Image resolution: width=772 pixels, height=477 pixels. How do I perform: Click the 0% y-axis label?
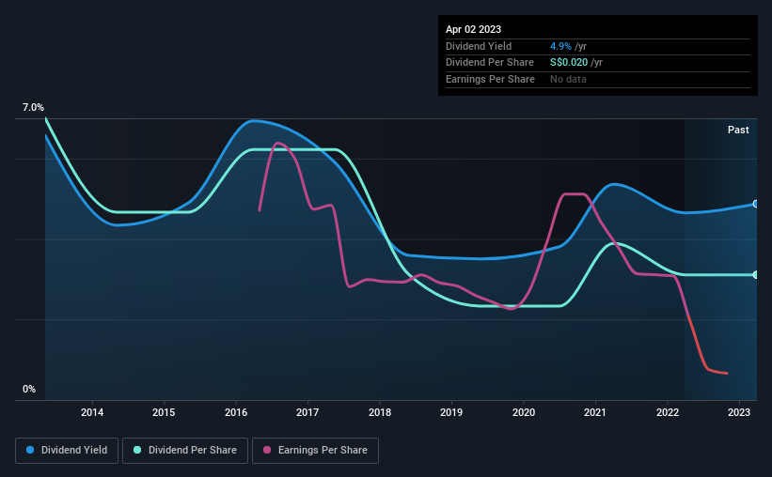coord(29,389)
